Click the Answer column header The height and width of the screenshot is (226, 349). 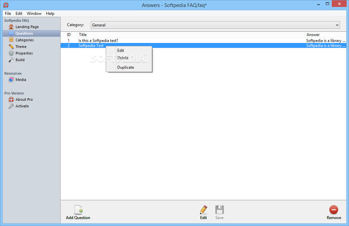pos(325,35)
